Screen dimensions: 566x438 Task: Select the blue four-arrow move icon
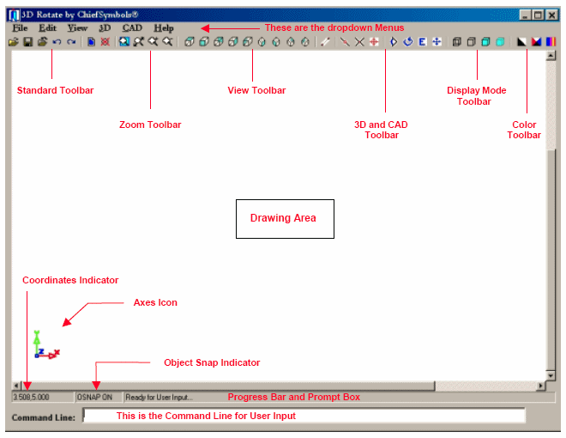[x=437, y=42]
